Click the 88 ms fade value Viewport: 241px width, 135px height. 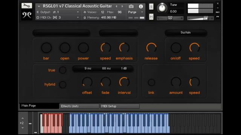click(x=106, y=68)
